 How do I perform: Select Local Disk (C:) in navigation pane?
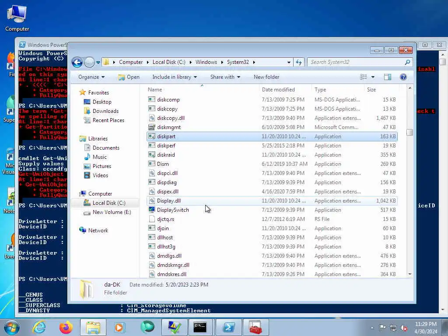pyautogui.click(x=108, y=203)
